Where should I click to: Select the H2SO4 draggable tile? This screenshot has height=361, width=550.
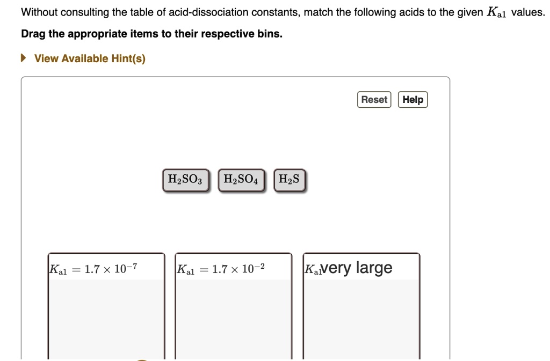241,180
